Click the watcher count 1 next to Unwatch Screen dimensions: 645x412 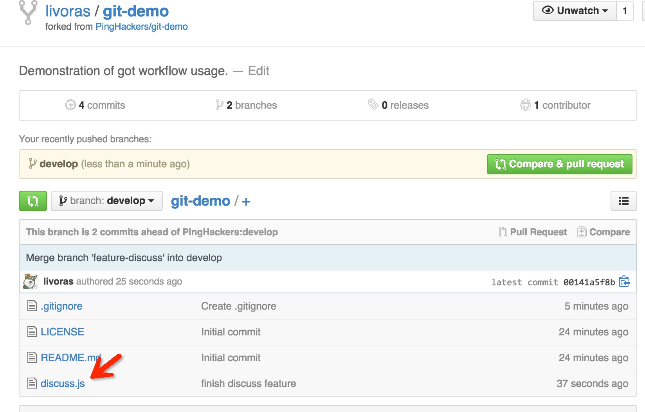(x=625, y=11)
